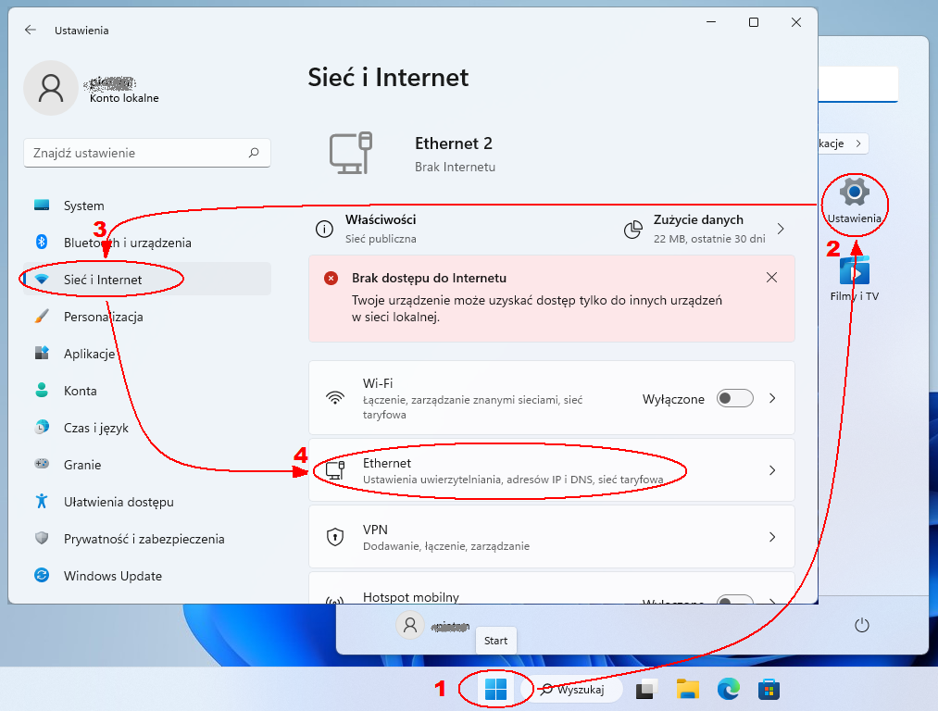Open Właściwości network properties
The image size is (938, 711).
[380, 229]
